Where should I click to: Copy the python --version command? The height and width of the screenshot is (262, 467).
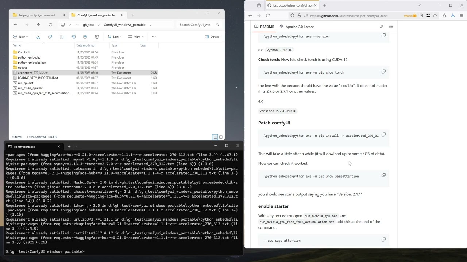point(383,36)
